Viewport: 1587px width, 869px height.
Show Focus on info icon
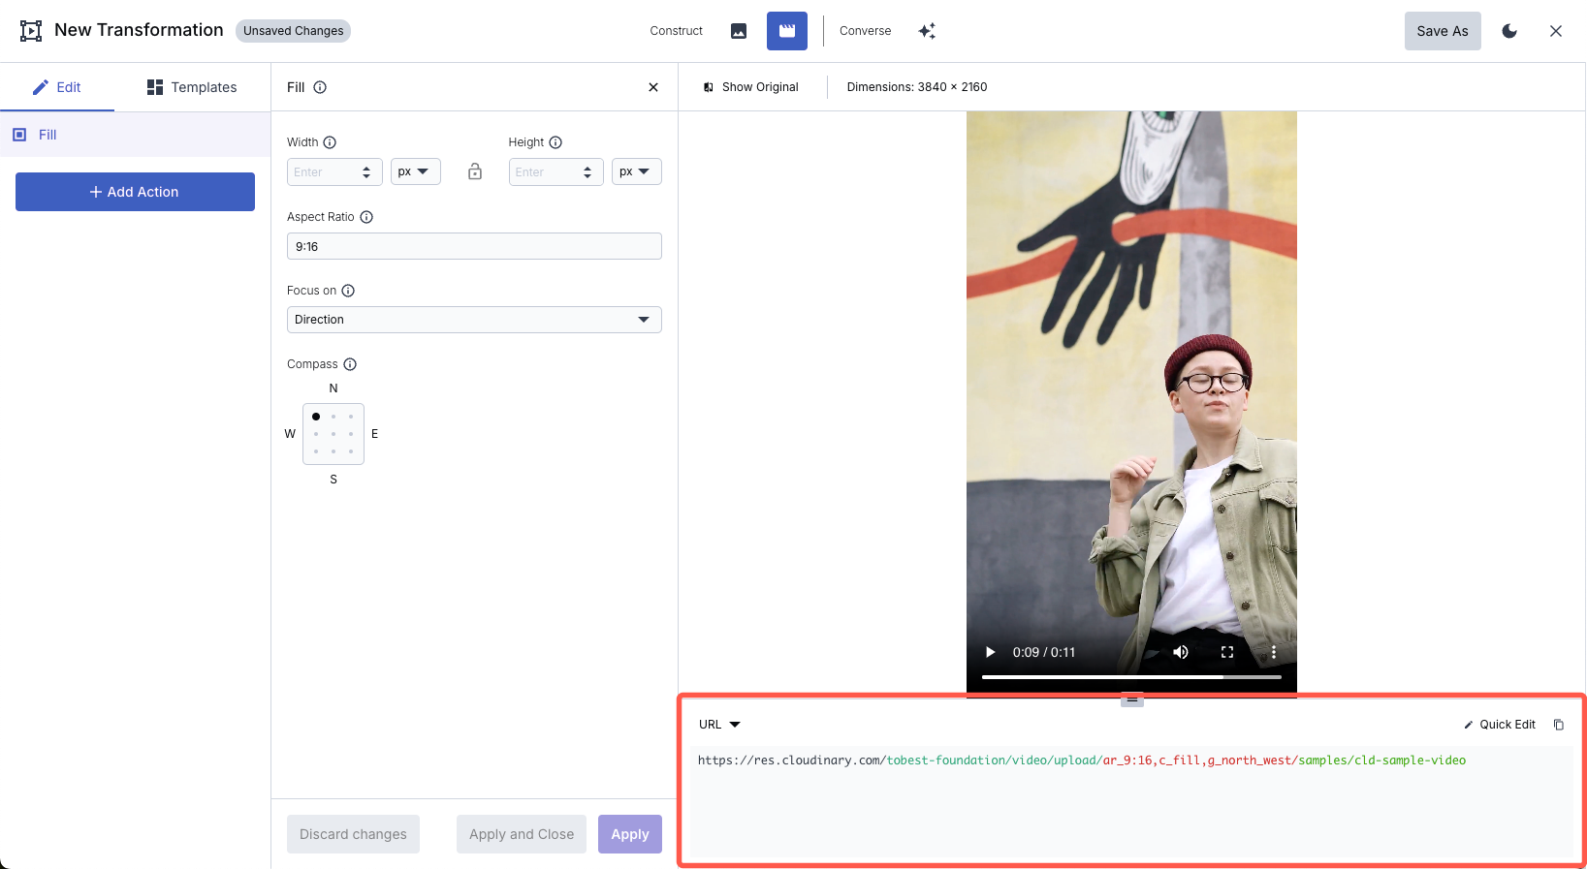point(348,291)
